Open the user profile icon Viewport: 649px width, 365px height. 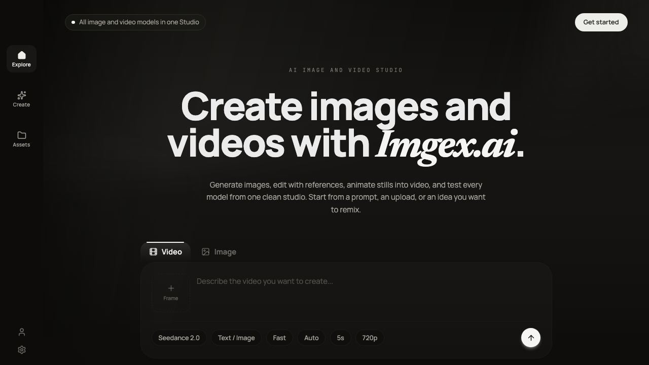point(22,332)
